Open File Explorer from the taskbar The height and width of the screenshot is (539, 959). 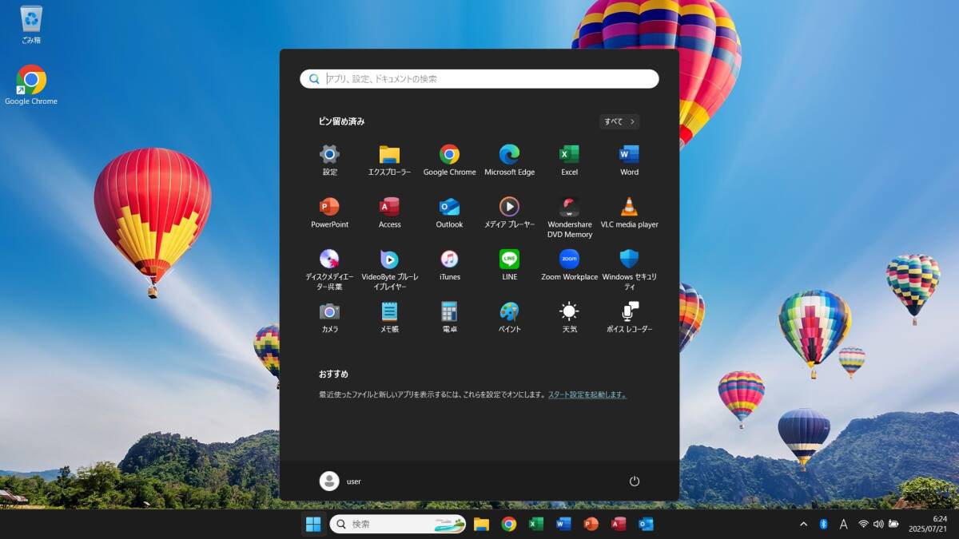(481, 524)
